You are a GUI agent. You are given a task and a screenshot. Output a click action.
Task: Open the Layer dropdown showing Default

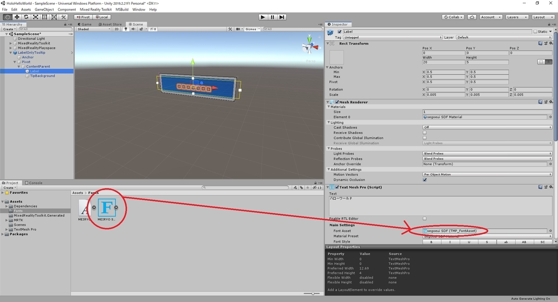click(x=504, y=37)
